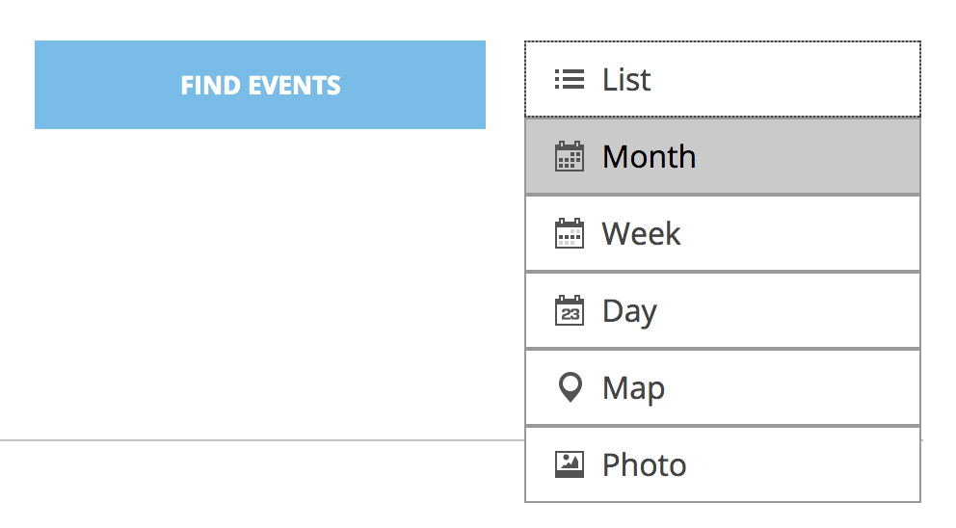Click the Month calendar grid icon
This screenshot has height=528, width=956.
(570, 157)
